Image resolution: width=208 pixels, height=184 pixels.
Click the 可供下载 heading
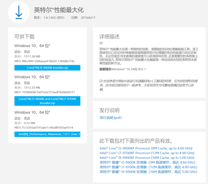tap(25, 36)
